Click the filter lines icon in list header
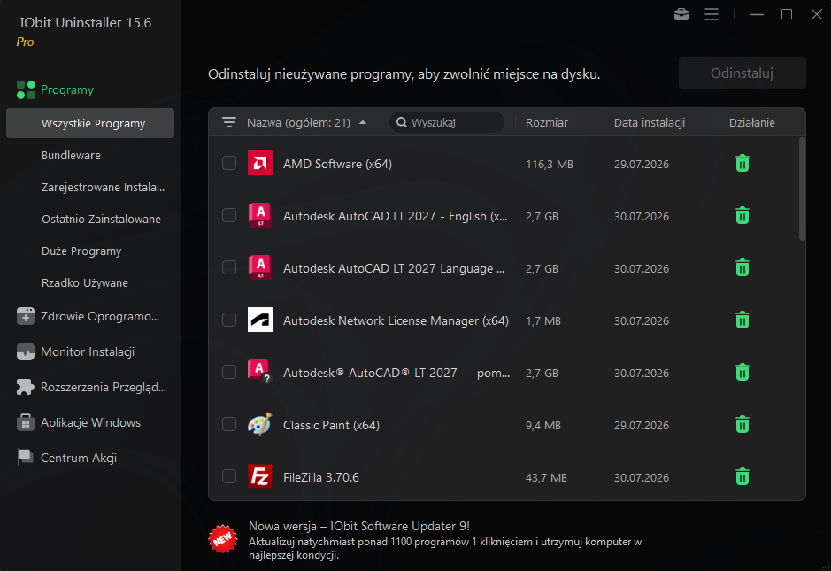 (x=229, y=122)
